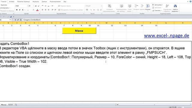Center text horizontally
Viewport: 192px width, 108px height.
[x=45, y=10]
